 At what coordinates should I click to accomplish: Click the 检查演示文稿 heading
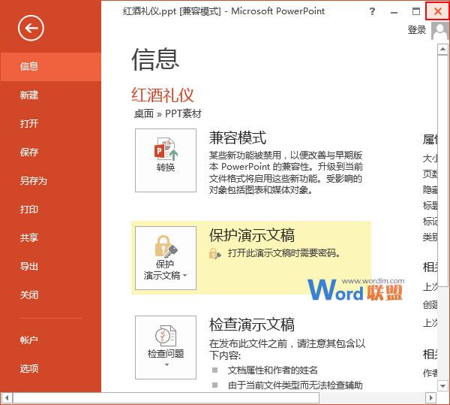[x=252, y=325]
